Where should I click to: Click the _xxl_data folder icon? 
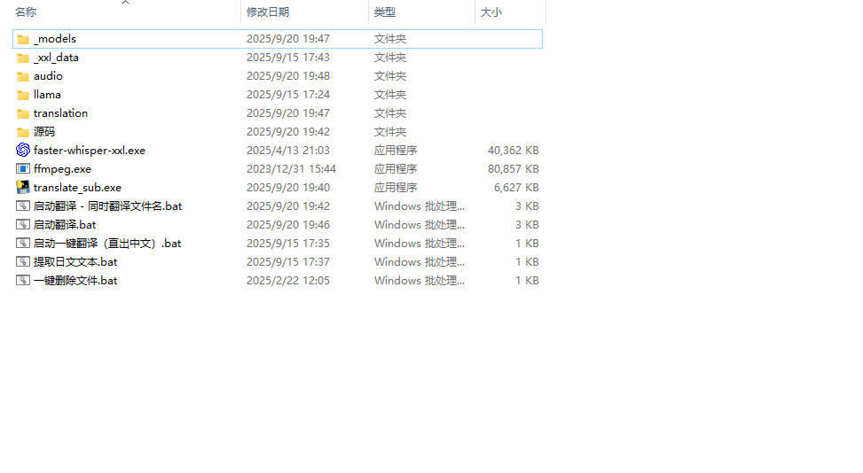[x=22, y=58]
